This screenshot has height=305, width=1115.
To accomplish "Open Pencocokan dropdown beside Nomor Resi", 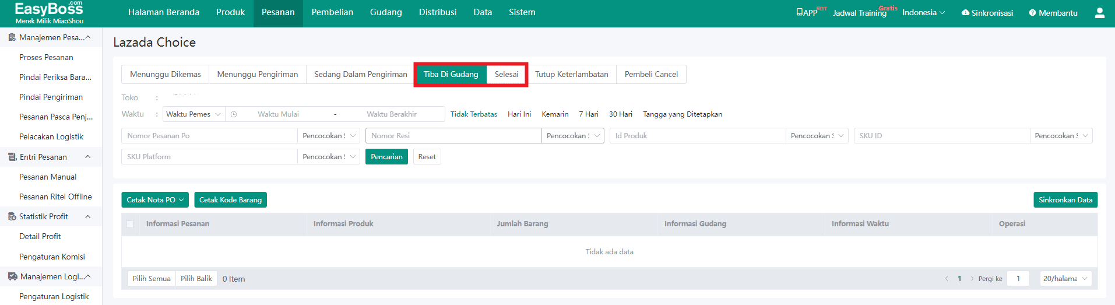I will click(x=573, y=136).
